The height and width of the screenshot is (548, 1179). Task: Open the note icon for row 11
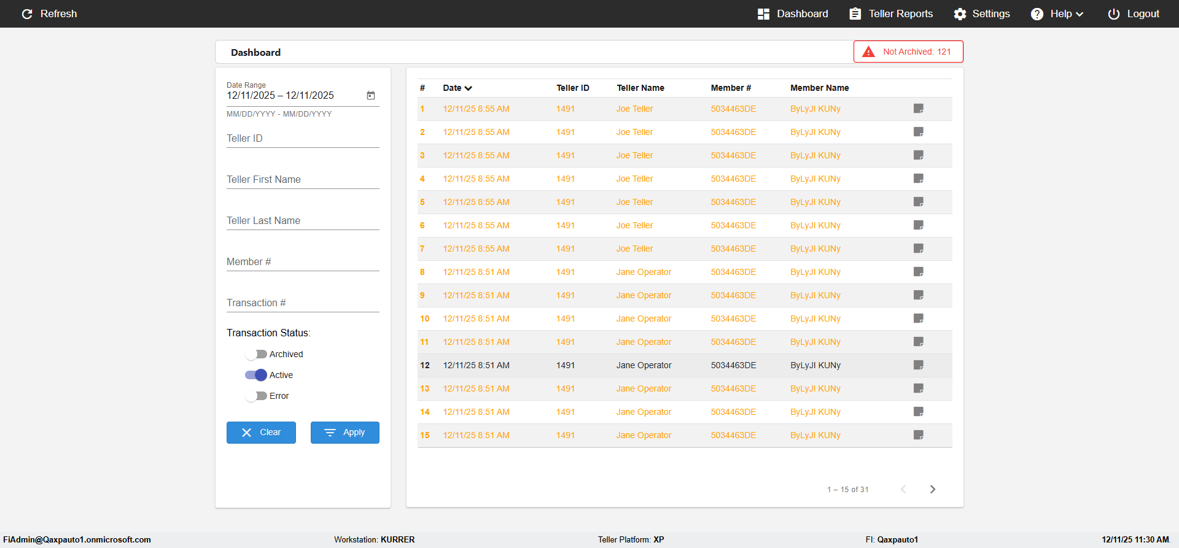[x=919, y=342]
